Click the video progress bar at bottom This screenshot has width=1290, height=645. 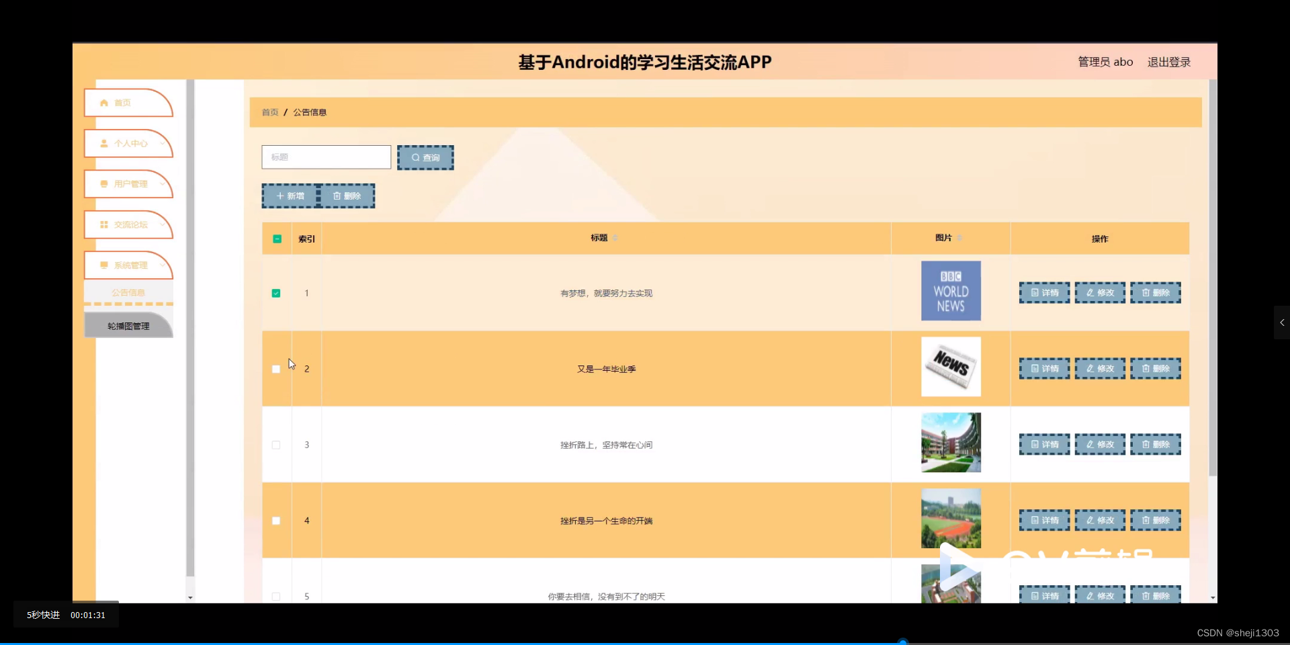[904, 641]
